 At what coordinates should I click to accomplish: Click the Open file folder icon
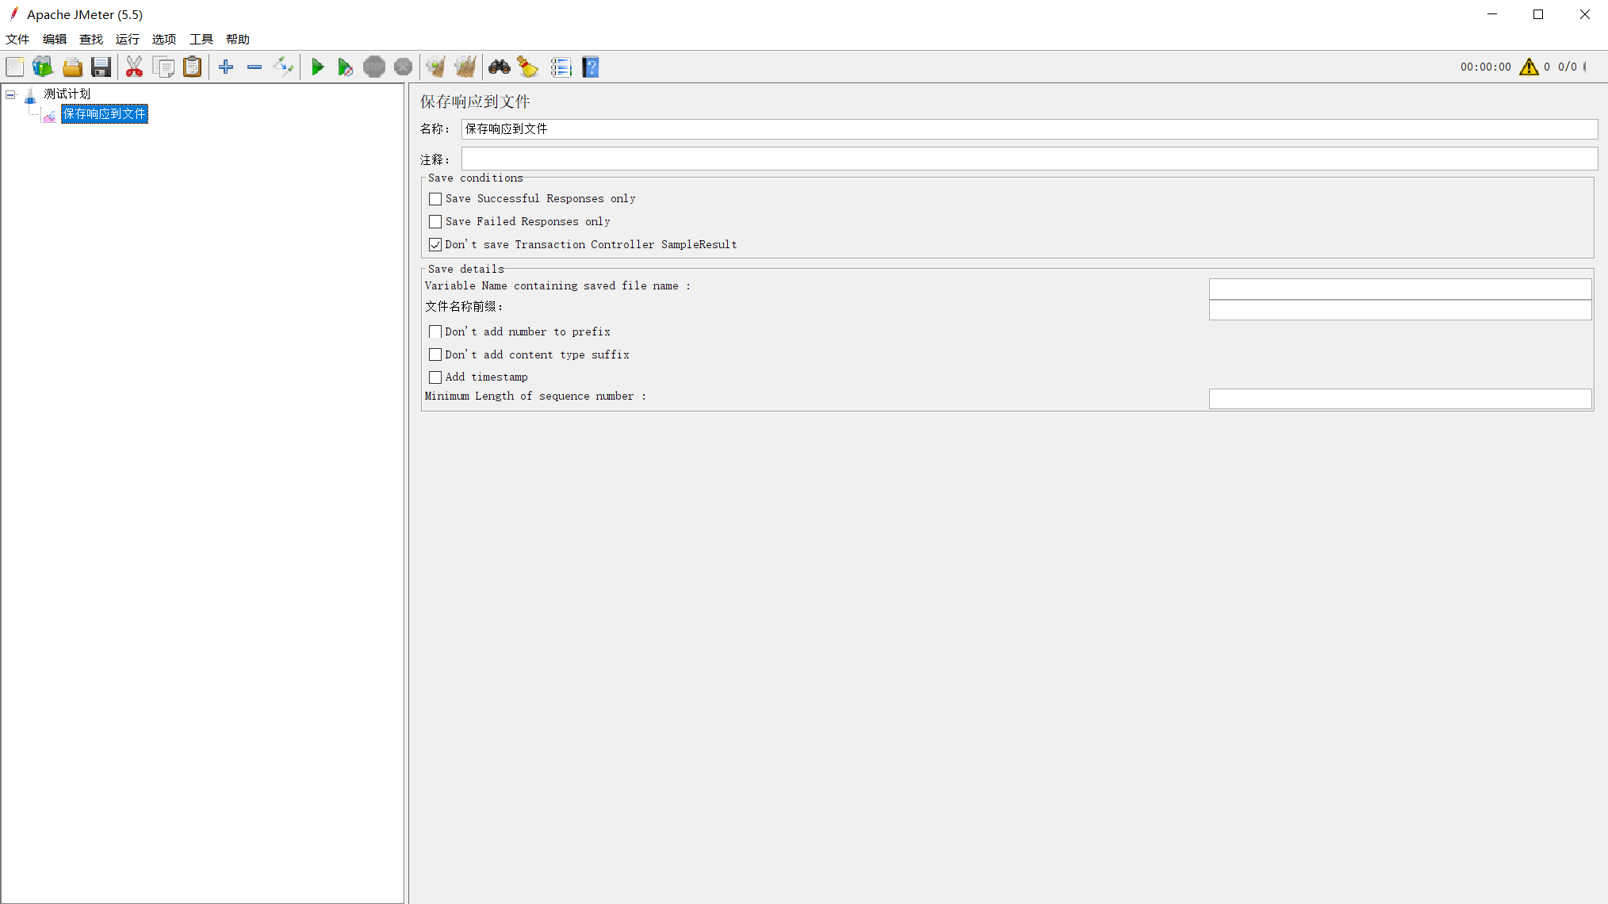tap(72, 67)
